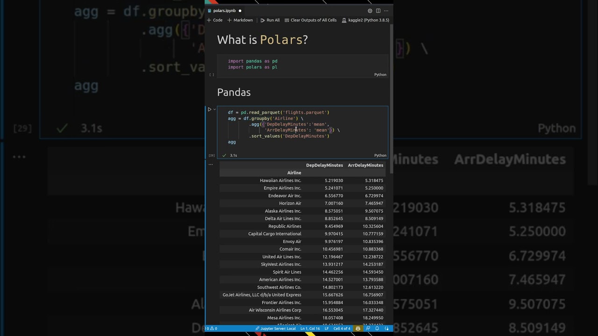Open the gear settings icon in tab bar
This screenshot has width=598, height=336.
coord(370,11)
